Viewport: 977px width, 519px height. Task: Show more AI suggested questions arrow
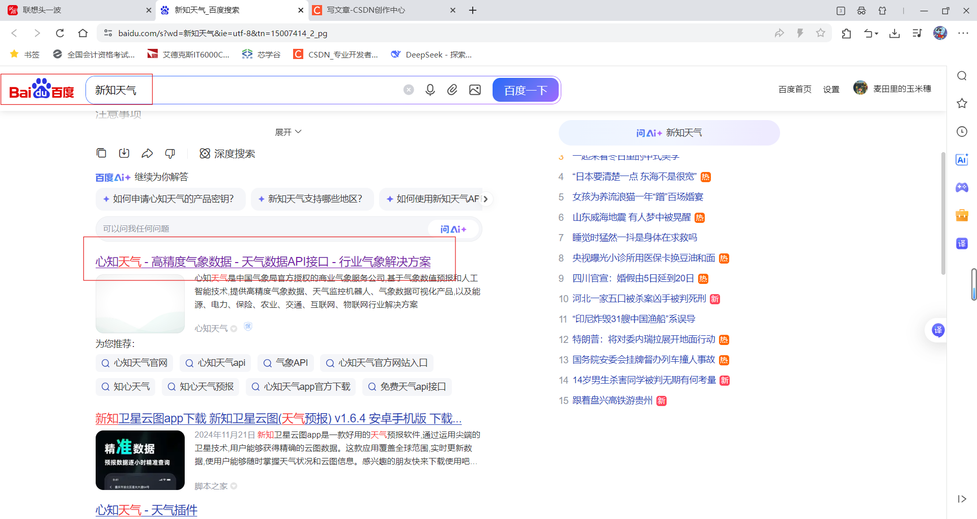point(485,199)
